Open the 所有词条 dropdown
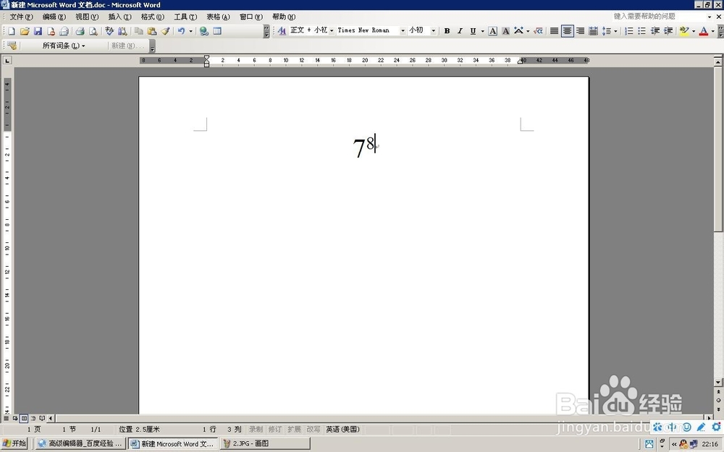The height and width of the screenshot is (452, 724). [64, 46]
